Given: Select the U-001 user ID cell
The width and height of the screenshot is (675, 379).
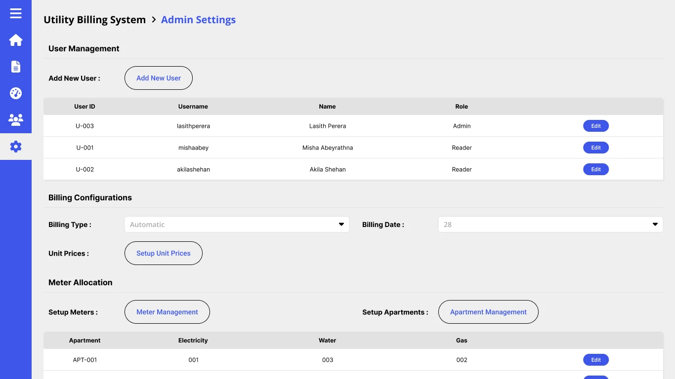Looking at the screenshot, I should point(84,148).
